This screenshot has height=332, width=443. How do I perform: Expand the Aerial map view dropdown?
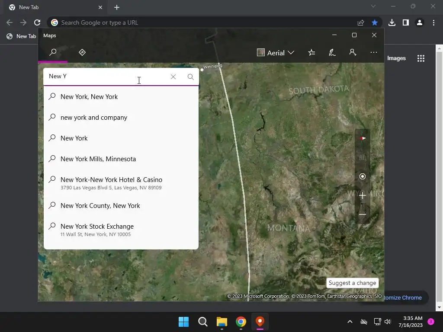276,53
